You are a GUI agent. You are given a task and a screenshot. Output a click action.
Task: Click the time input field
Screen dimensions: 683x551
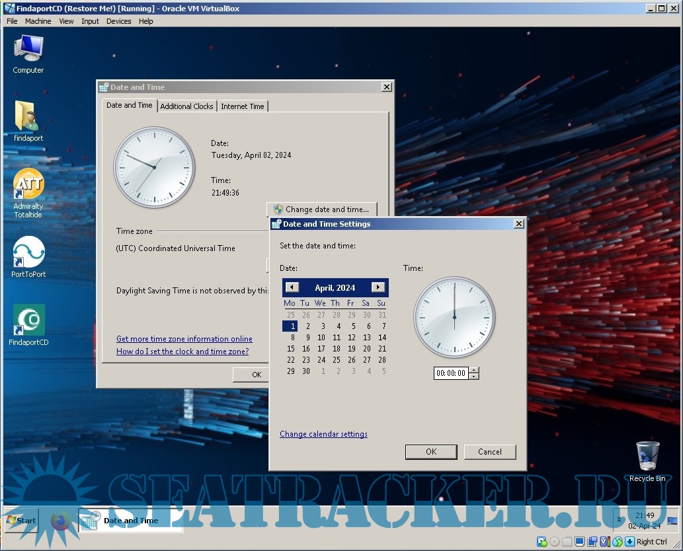450,373
